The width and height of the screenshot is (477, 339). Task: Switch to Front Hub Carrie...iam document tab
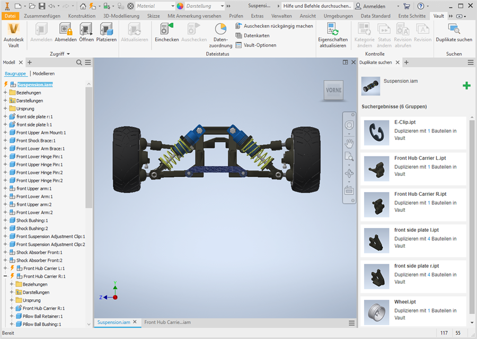pyautogui.click(x=167, y=322)
